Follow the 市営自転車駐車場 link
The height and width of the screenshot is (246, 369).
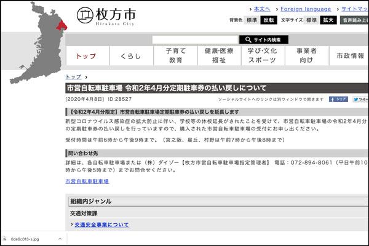[87, 181]
